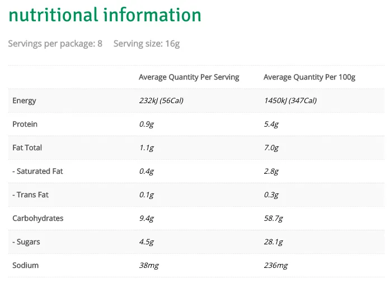The width and height of the screenshot is (390, 292).
Task: Click the 2.8g saturated fat value
Action: (x=271, y=171)
